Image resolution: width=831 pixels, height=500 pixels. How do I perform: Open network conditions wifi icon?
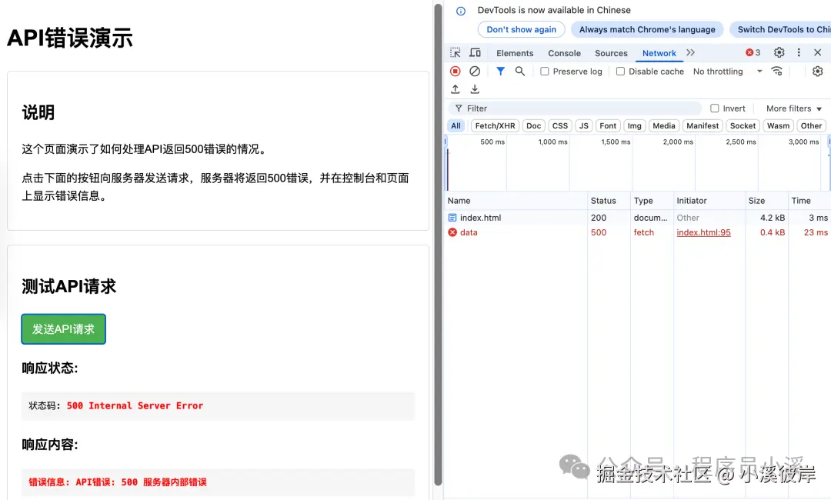point(777,71)
